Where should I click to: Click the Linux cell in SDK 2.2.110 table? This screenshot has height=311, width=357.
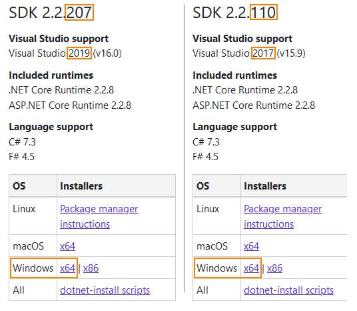[208, 209]
